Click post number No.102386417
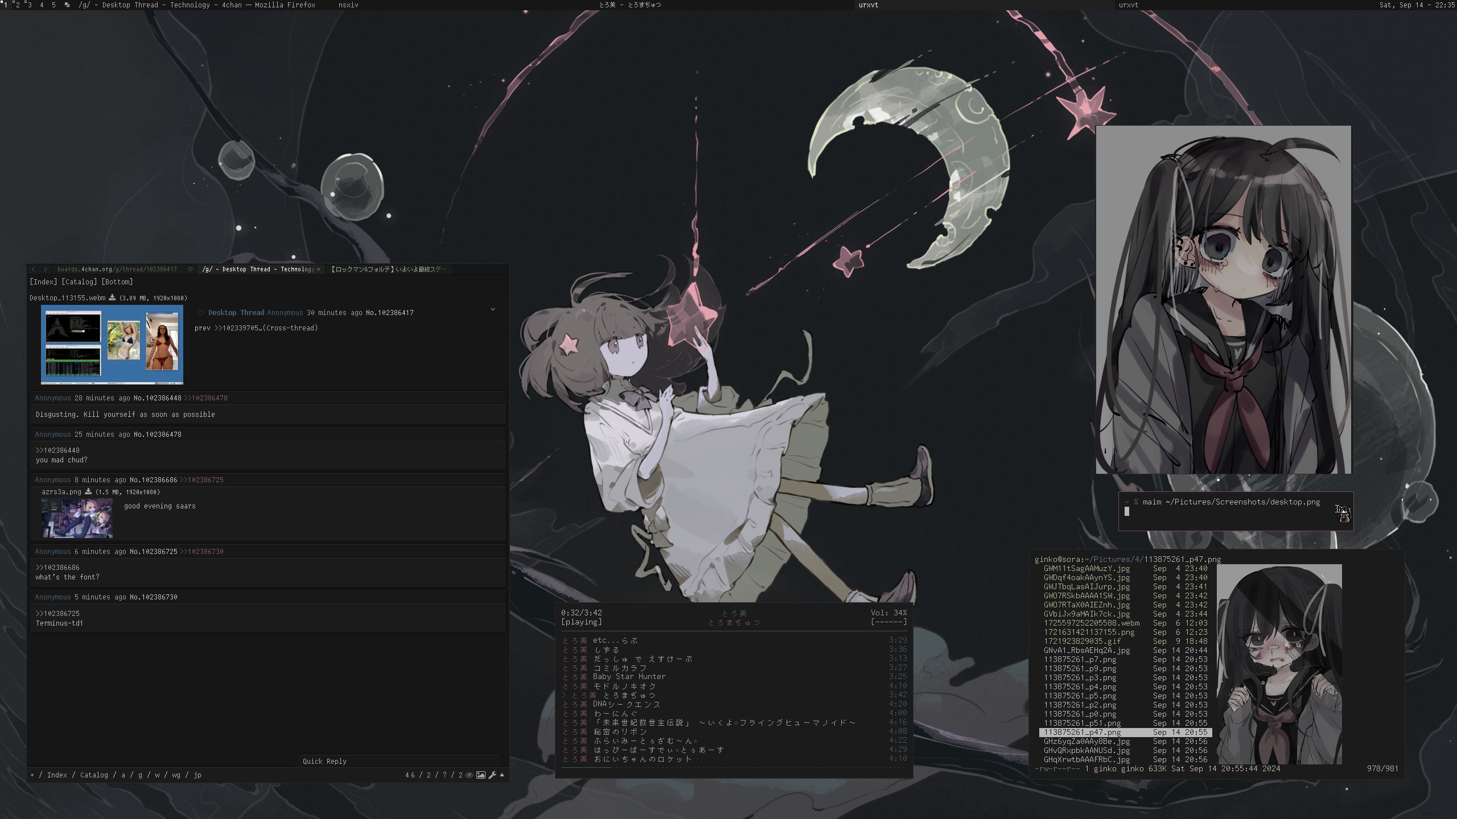The image size is (1457, 819). 390,312
